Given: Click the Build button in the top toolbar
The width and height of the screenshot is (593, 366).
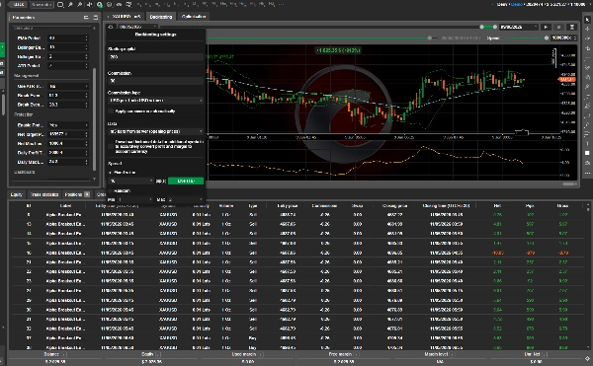Looking at the screenshot, I should [x=18, y=5].
